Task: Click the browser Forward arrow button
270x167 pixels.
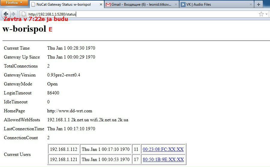Action: [x=13, y=14]
